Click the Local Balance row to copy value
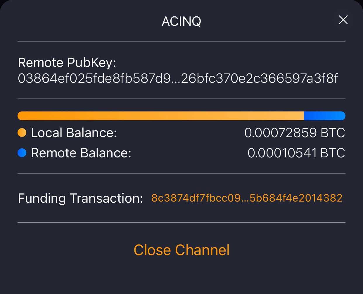 181,133
